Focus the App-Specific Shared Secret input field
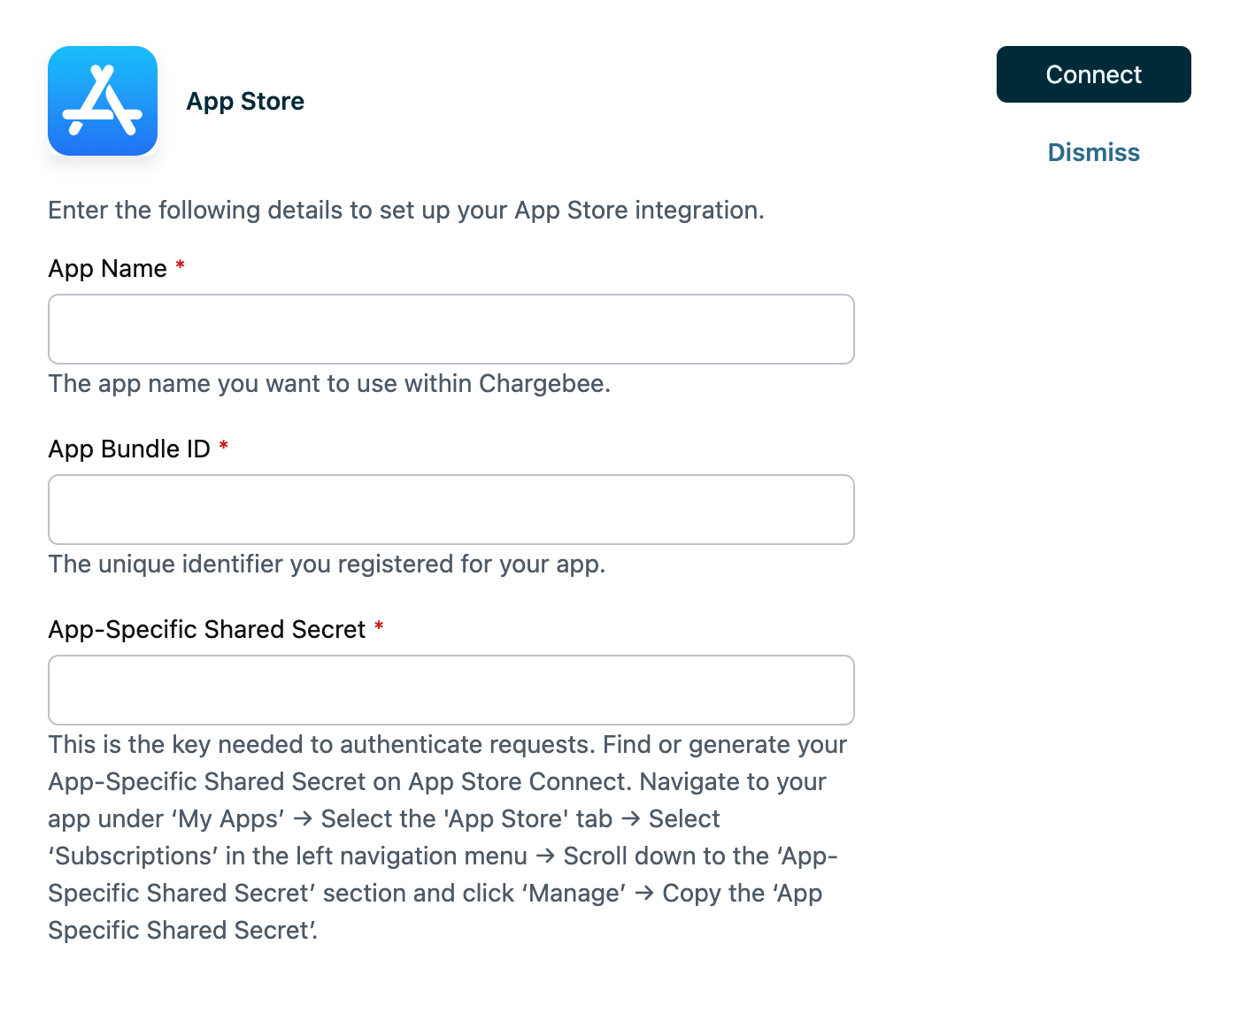This screenshot has height=1021, width=1248. (451, 690)
